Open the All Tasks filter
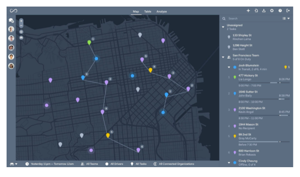Screen dimensions: 300x177 (x=138, y=164)
